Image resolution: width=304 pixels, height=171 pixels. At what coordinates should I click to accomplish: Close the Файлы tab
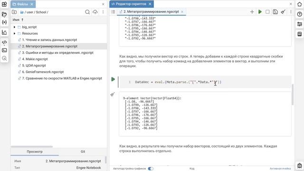(32, 4)
